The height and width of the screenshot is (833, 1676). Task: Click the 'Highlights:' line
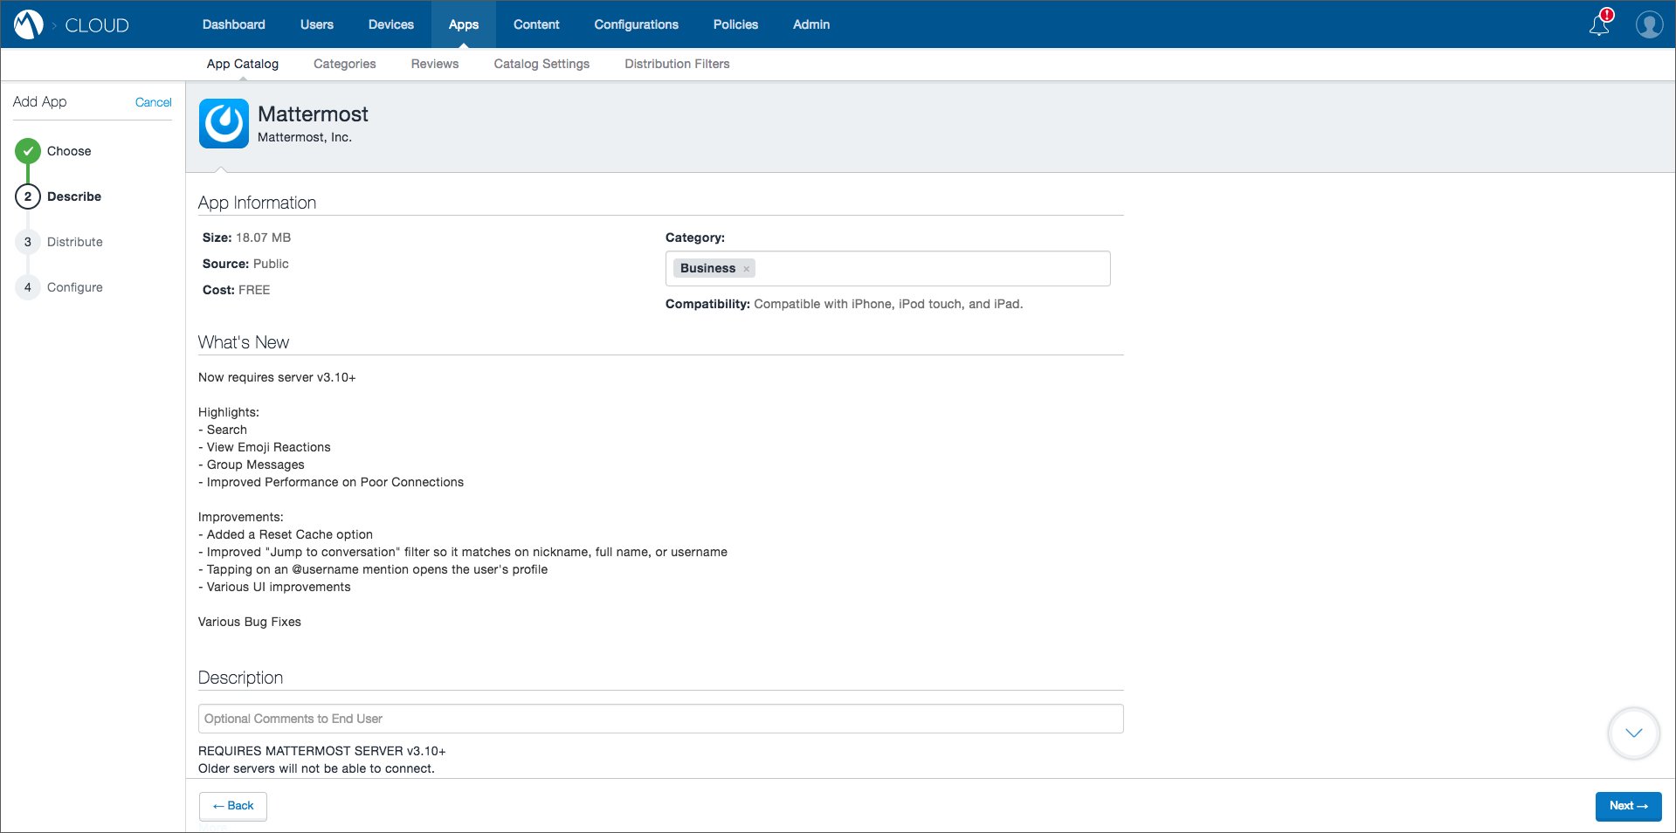tap(229, 412)
